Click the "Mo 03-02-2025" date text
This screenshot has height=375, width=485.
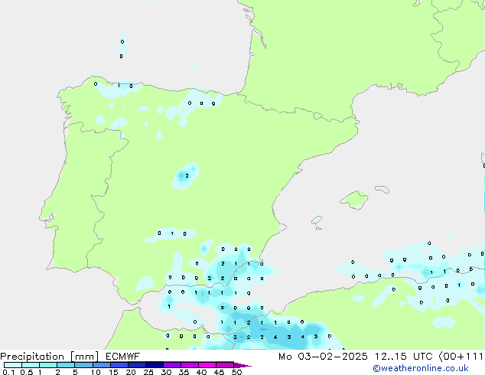[323, 357]
